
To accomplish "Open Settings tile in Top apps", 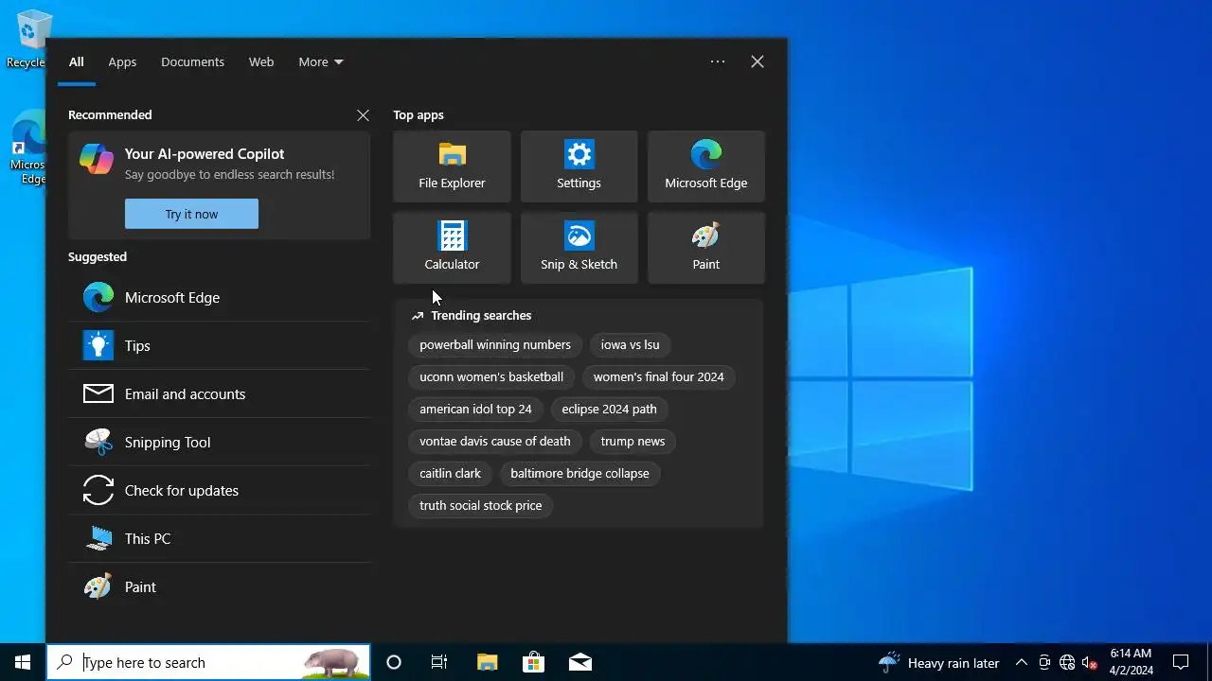I will pyautogui.click(x=579, y=166).
